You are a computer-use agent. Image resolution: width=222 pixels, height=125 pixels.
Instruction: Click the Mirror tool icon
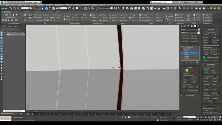click(x=115, y=8)
